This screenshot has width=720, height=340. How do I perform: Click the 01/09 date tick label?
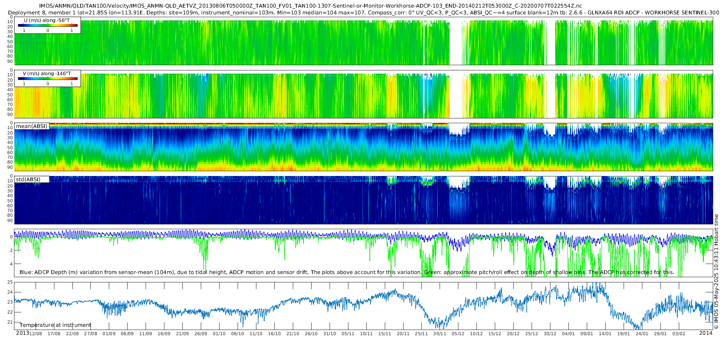[109, 334]
